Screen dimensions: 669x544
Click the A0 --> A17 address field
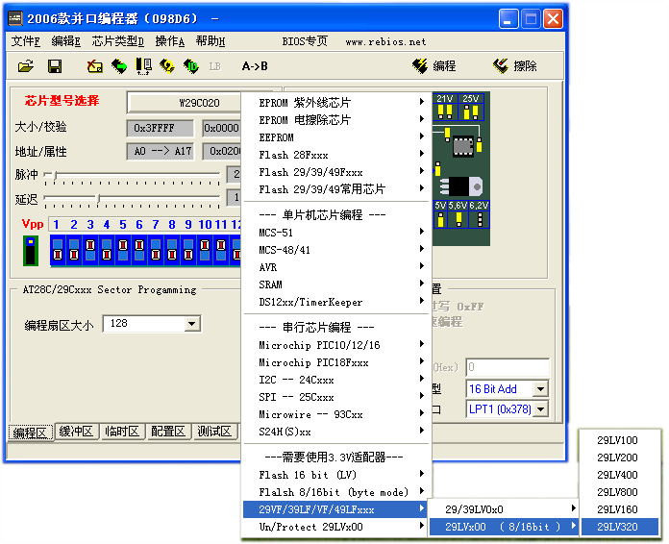[x=160, y=151]
